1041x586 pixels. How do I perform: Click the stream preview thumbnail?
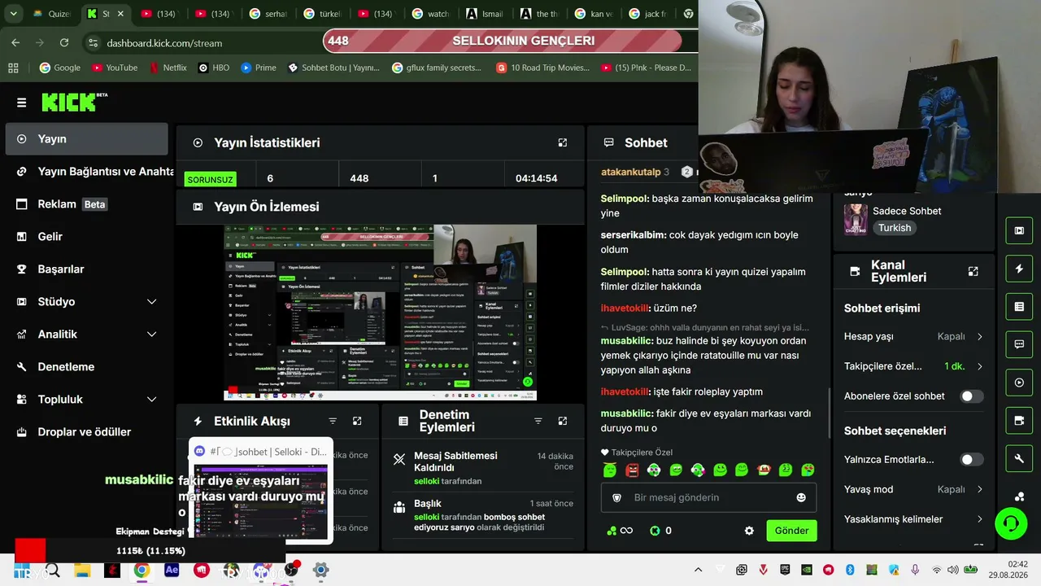point(380,313)
